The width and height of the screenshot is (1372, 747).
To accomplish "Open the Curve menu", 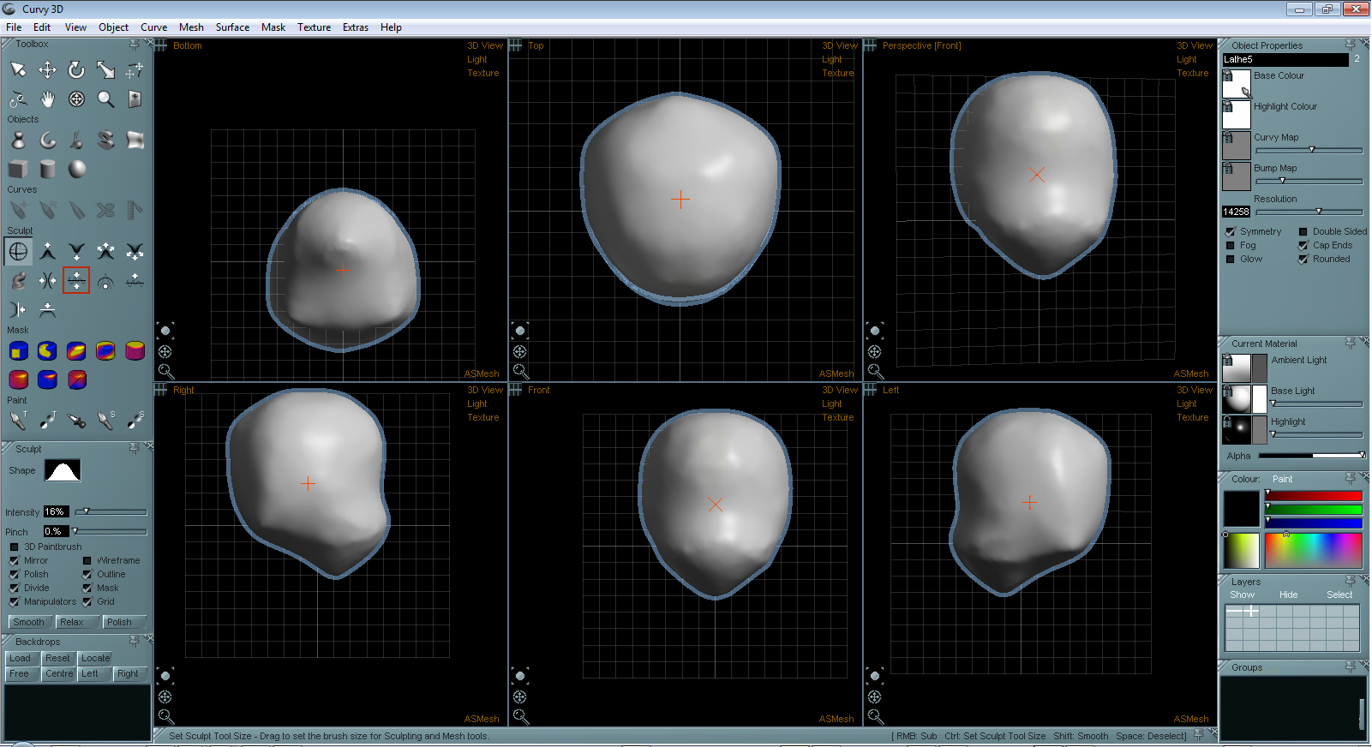I will pyautogui.click(x=153, y=27).
